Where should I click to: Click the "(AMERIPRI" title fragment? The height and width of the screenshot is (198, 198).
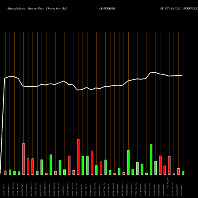click(x=107, y=9)
